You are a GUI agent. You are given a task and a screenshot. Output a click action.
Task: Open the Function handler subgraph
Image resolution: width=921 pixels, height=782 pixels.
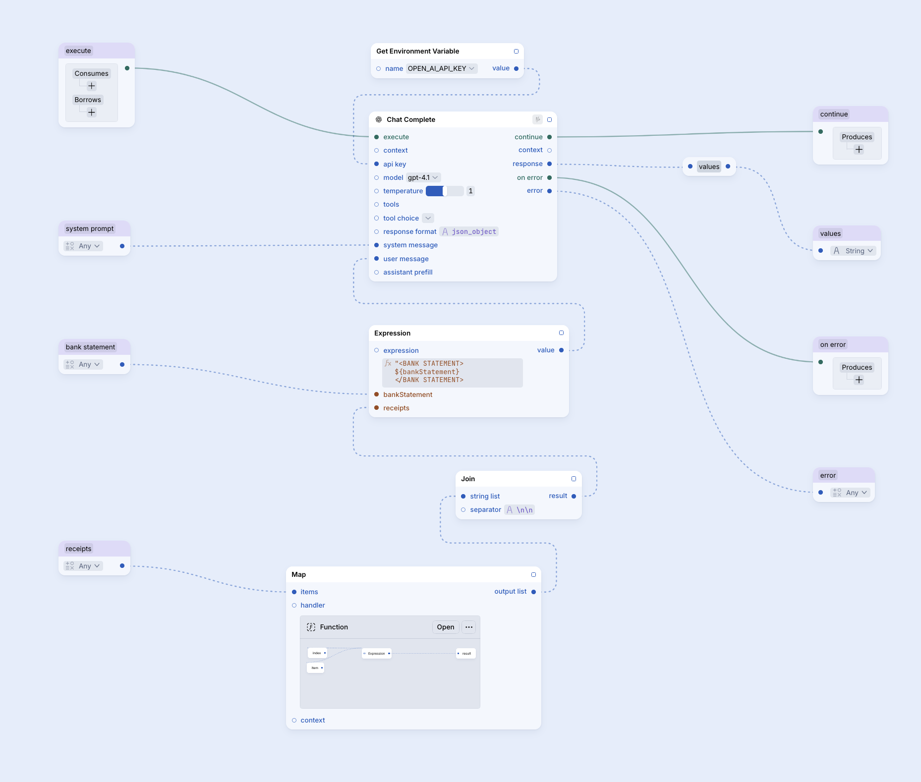pyautogui.click(x=446, y=627)
